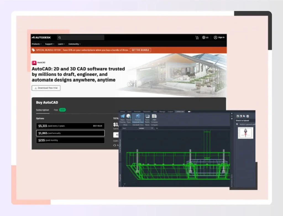Image resolution: width=283 pixels, height=216 pixels.
Task: Click inside the search field
Action: 80,38
